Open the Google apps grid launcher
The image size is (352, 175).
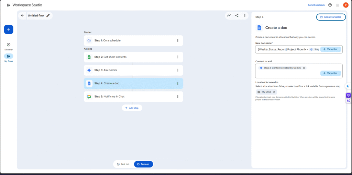pos(338,5)
